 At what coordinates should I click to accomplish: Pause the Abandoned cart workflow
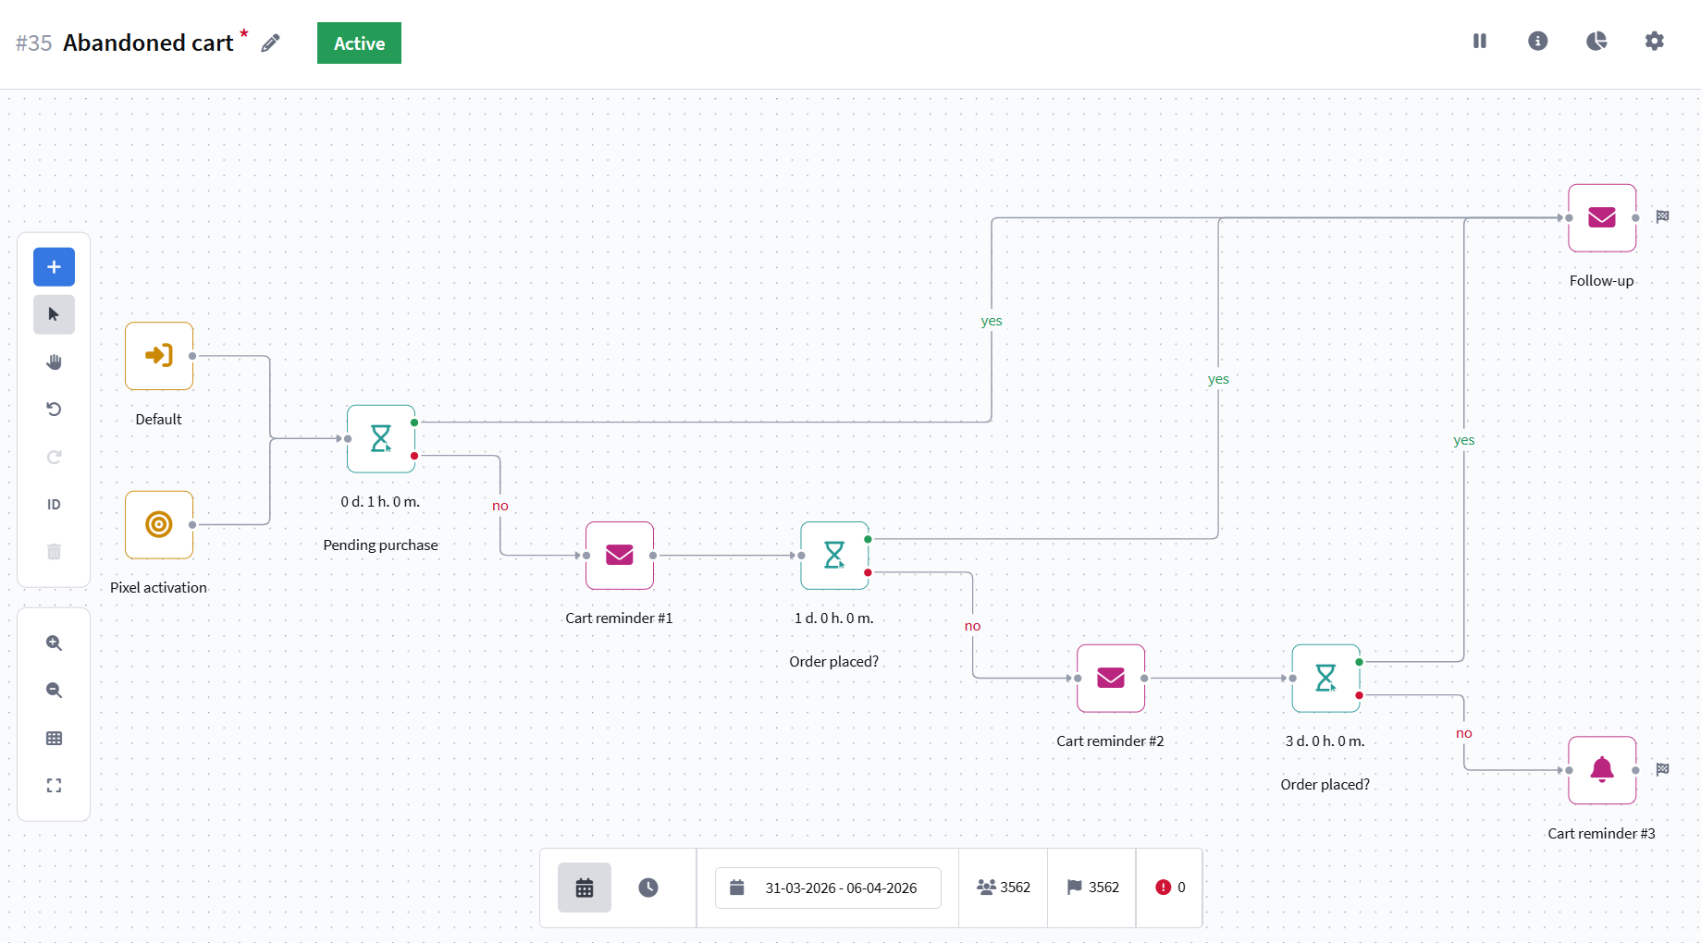1480,41
